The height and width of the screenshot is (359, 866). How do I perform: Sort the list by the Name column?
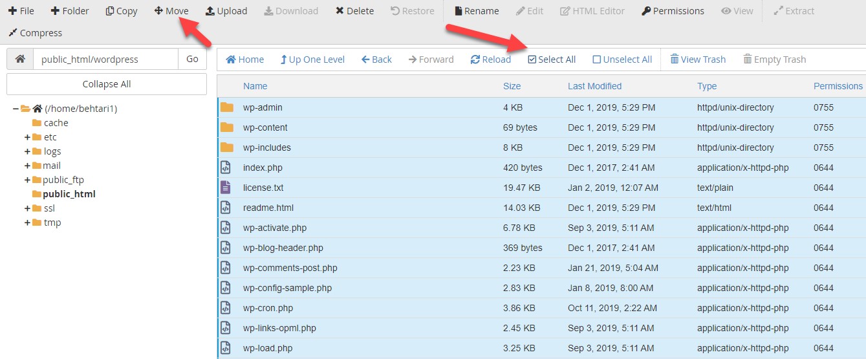point(255,86)
